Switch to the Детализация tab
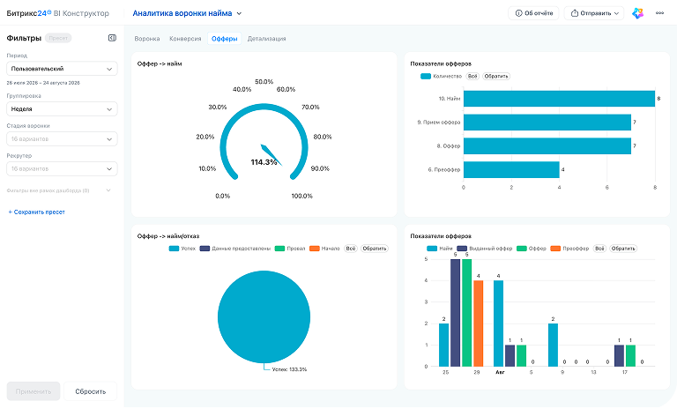 click(x=266, y=39)
